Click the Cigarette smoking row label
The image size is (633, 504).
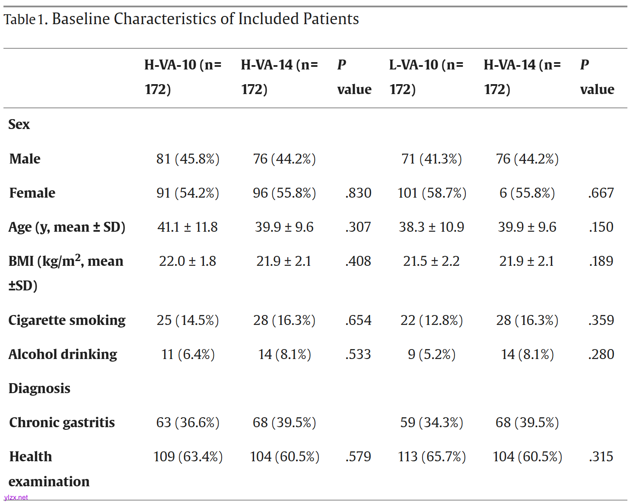coord(67,320)
